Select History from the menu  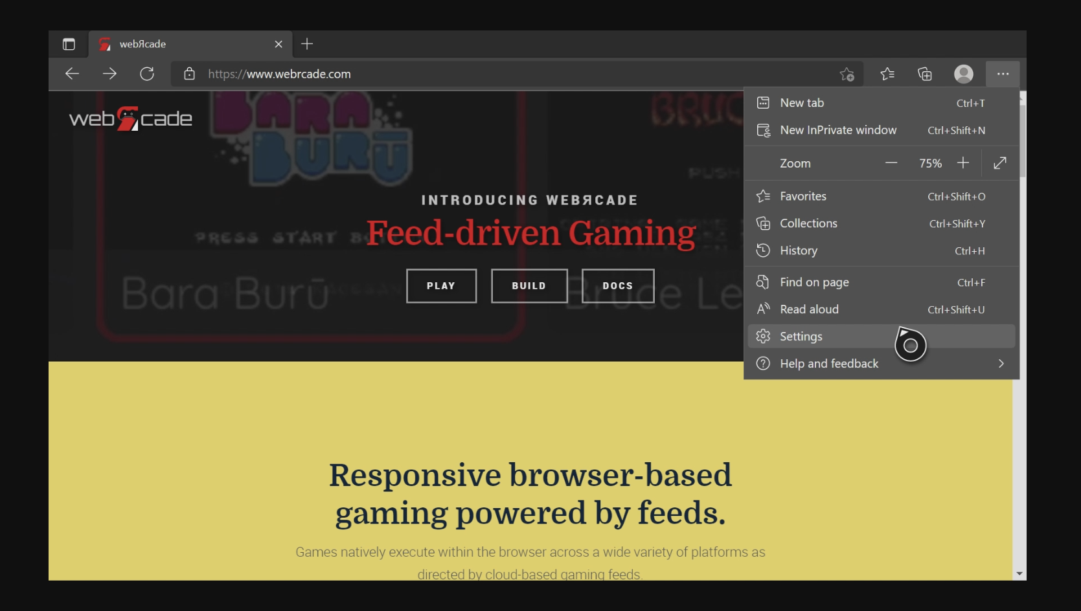[799, 250]
